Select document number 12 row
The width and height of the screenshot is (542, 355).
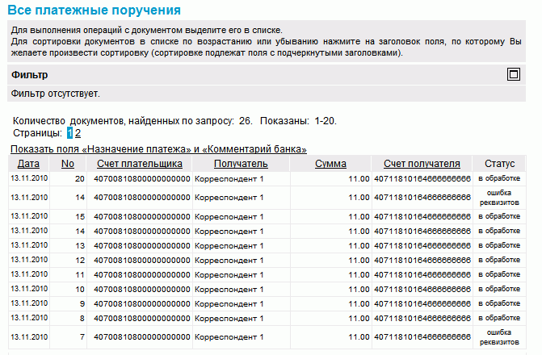[267, 260]
